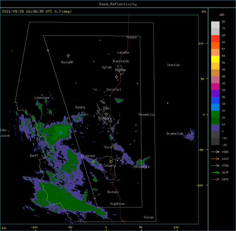The width and height of the screenshot is (236, 231).
Task: Click the Sylvan label
Action: tap(107, 67)
